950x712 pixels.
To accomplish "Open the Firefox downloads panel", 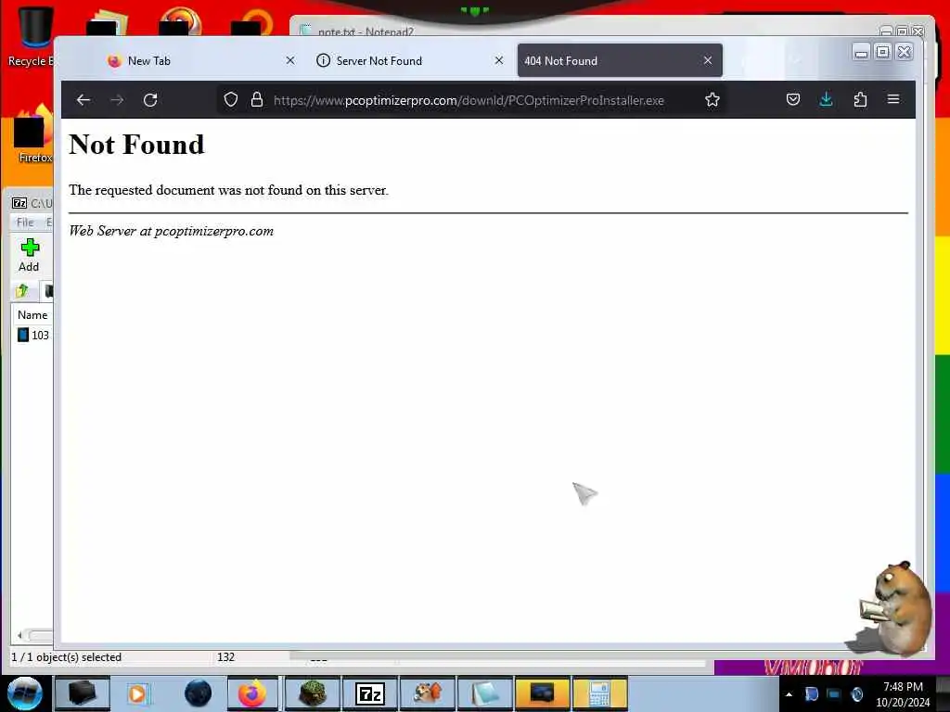I will [x=826, y=99].
